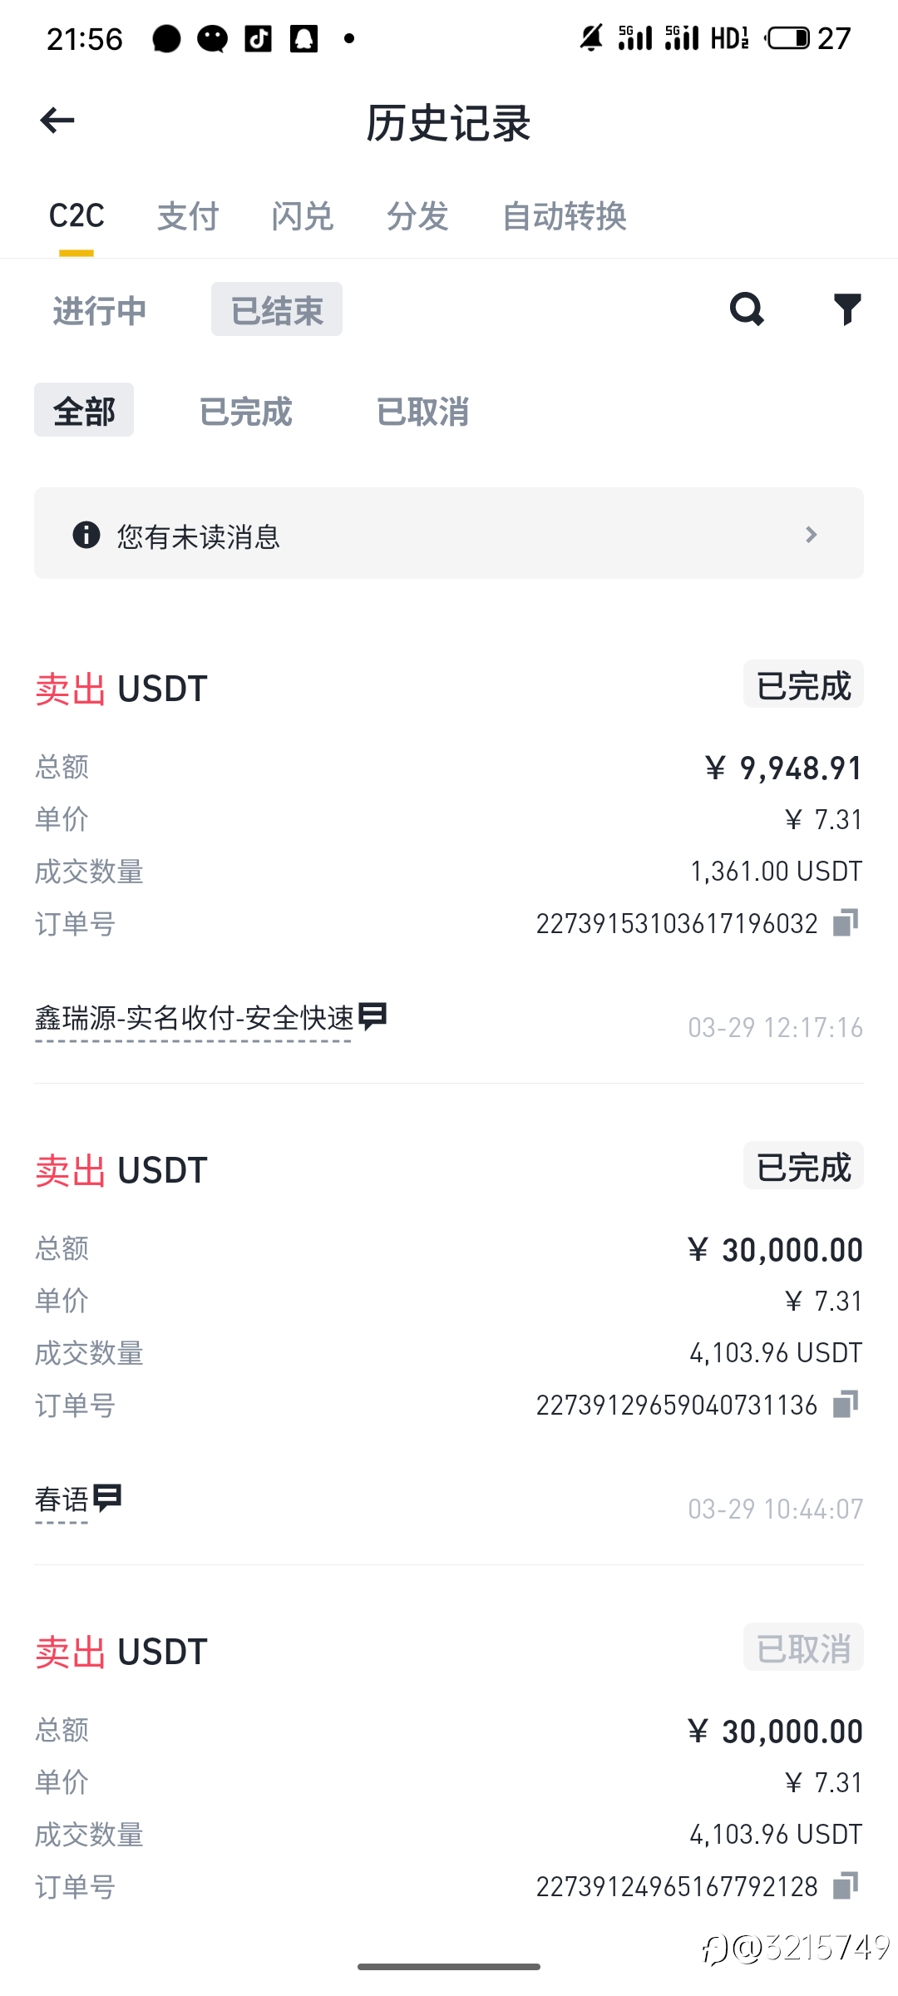The image size is (898, 1996).
Task: Switch to the 支付 tab
Action: click(x=188, y=216)
